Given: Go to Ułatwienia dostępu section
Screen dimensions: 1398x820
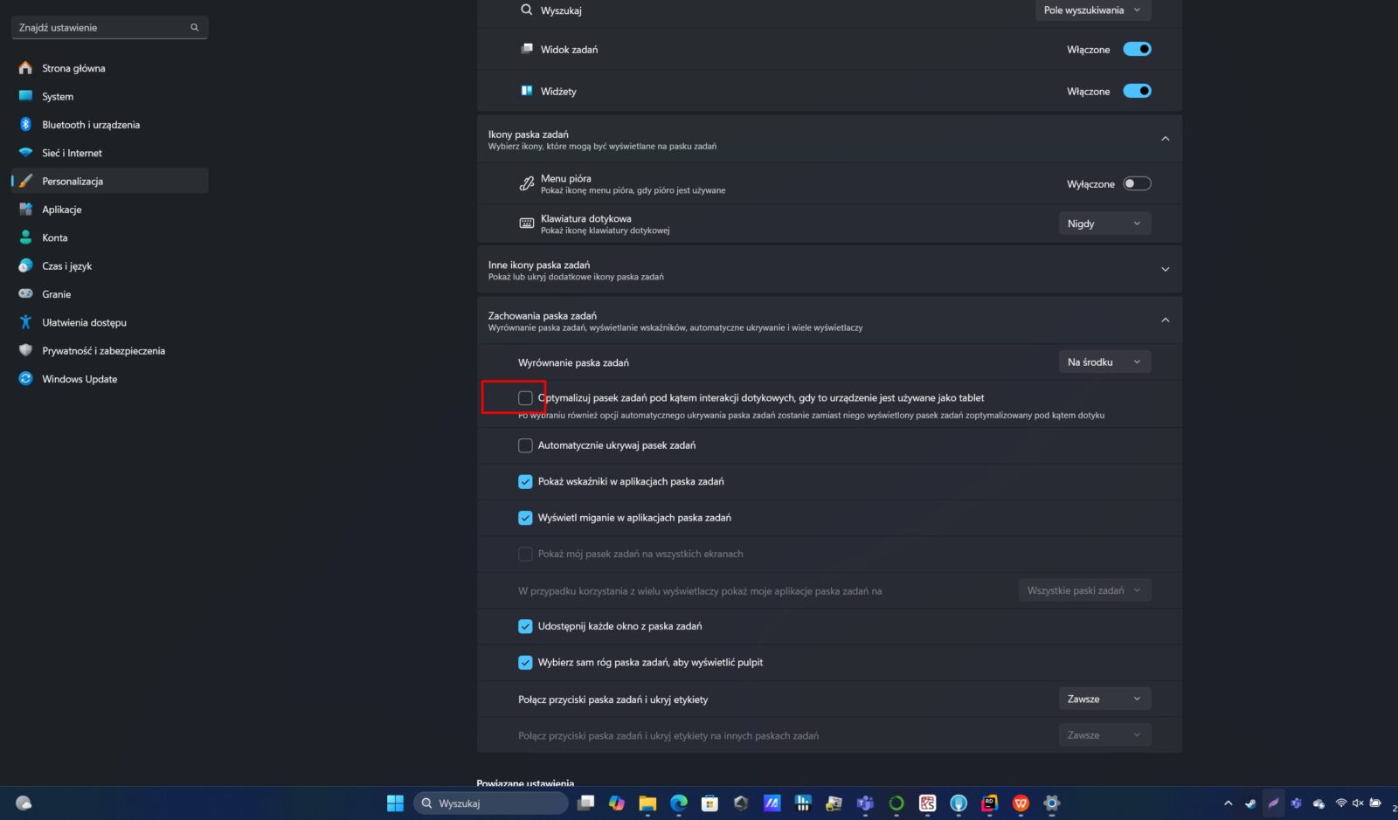Looking at the screenshot, I should (x=84, y=322).
